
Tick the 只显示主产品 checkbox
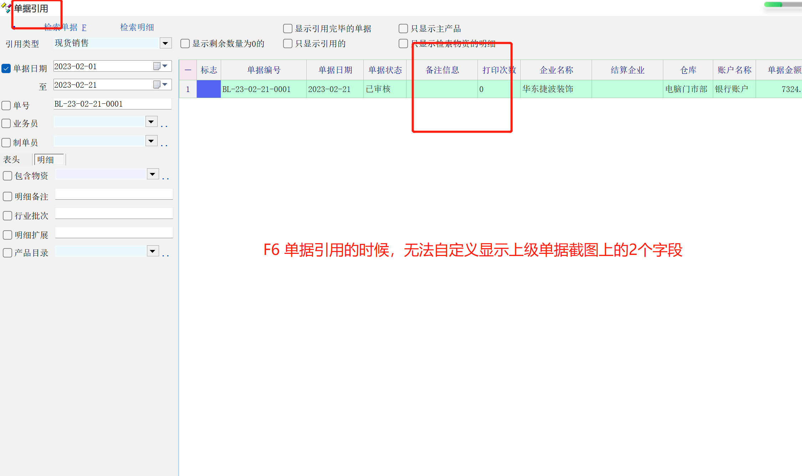pyautogui.click(x=403, y=29)
